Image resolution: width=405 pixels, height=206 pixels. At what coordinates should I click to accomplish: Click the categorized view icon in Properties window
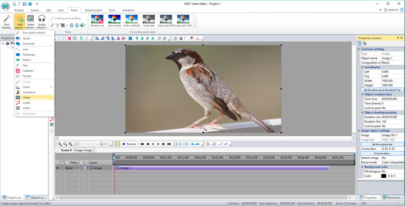[360, 43]
